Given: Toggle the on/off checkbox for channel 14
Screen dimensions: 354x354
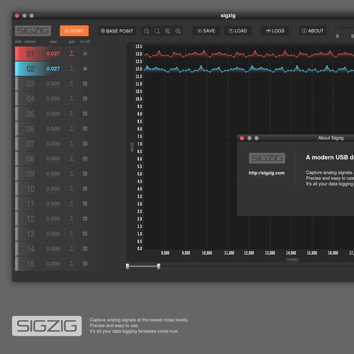Looking at the screenshot, I should coord(85,249).
